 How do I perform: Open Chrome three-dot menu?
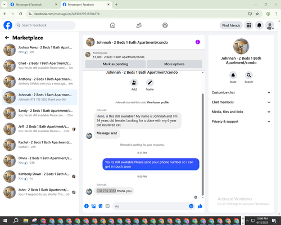click(x=276, y=14)
